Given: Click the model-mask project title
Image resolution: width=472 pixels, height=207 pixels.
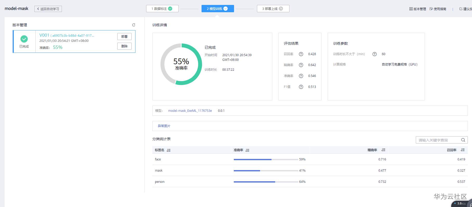Looking at the screenshot, I should point(17,9).
